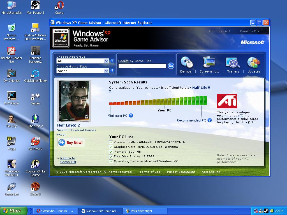Click the Search by Game Title field
Screen dimensions: 287x215
(142, 66)
